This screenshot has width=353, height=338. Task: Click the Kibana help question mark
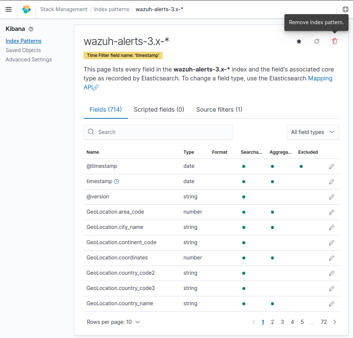(x=31, y=29)
